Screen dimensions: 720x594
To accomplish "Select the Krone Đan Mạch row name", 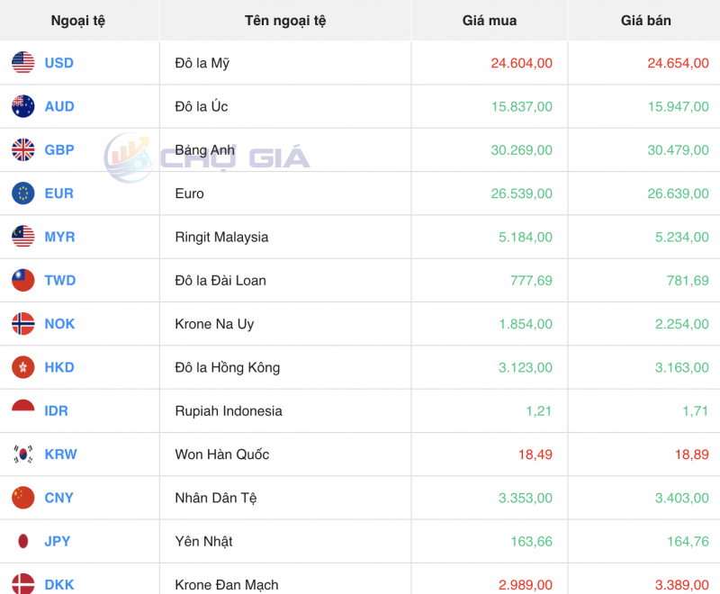I will [227, 585].
